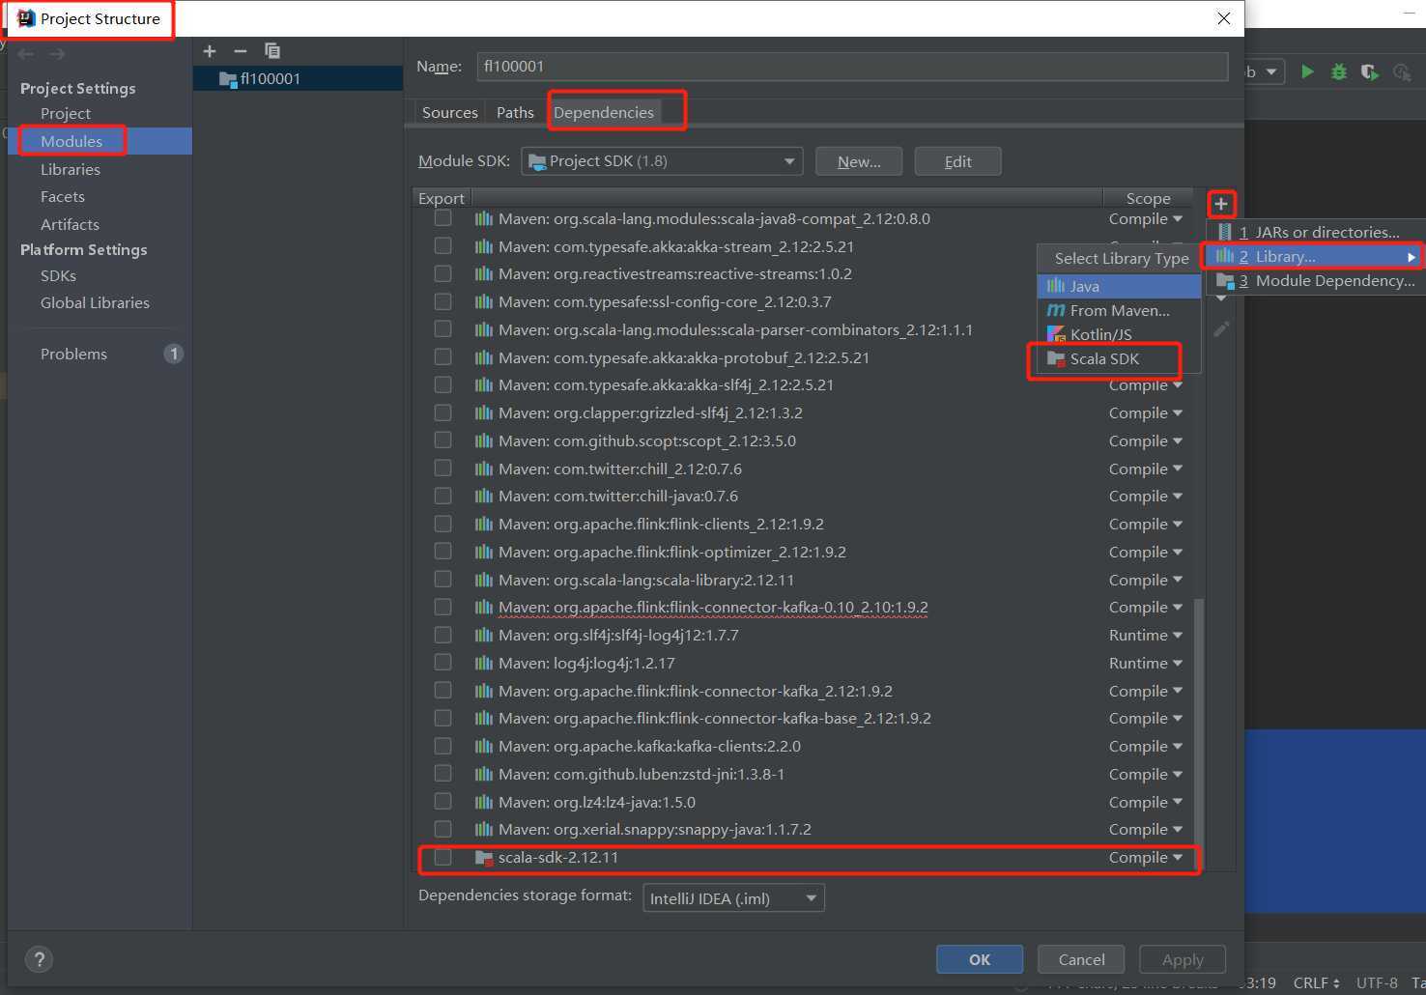1426x995 pixels.
Task: Switch to the Paths tab
Action: pos(515,112)
